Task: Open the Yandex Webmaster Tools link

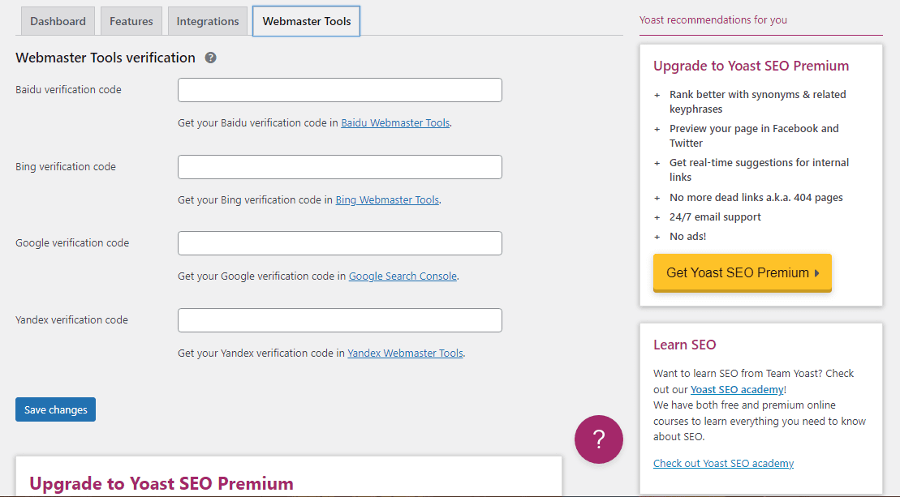Action: point(405,353)
